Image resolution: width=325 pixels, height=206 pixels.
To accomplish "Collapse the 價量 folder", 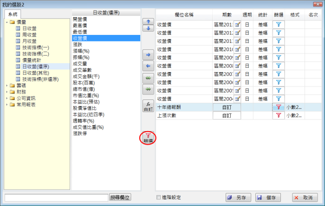I will 7,22.
